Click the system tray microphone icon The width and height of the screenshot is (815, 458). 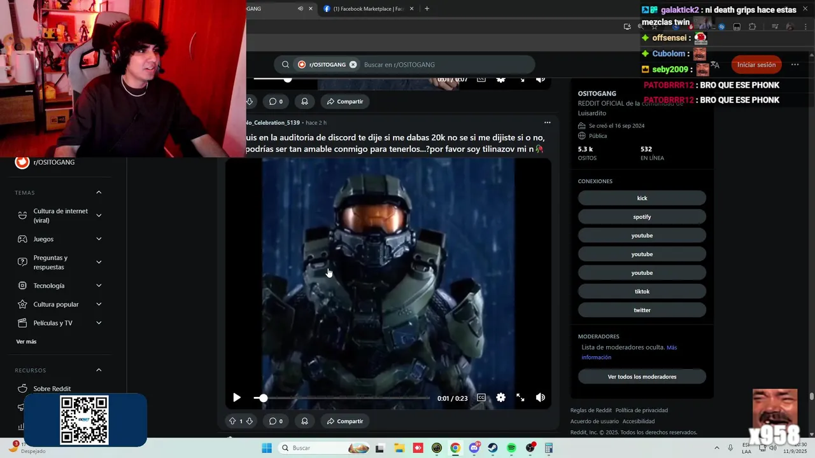731,448
